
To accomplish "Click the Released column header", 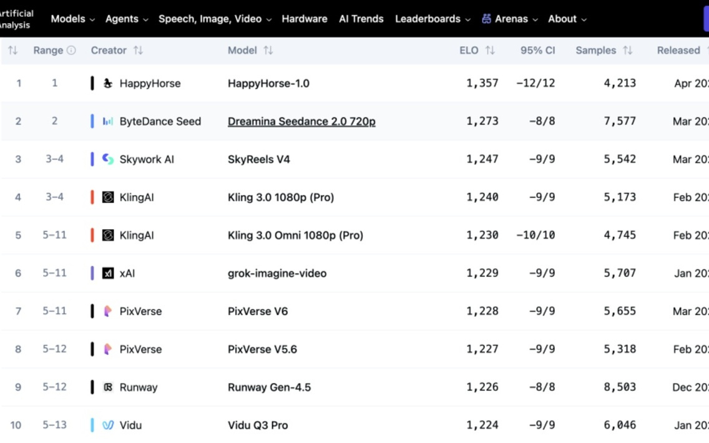I will click(678, 50).
